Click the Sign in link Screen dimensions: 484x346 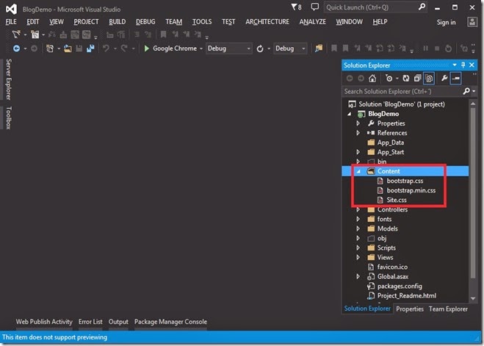pos(446,22)
